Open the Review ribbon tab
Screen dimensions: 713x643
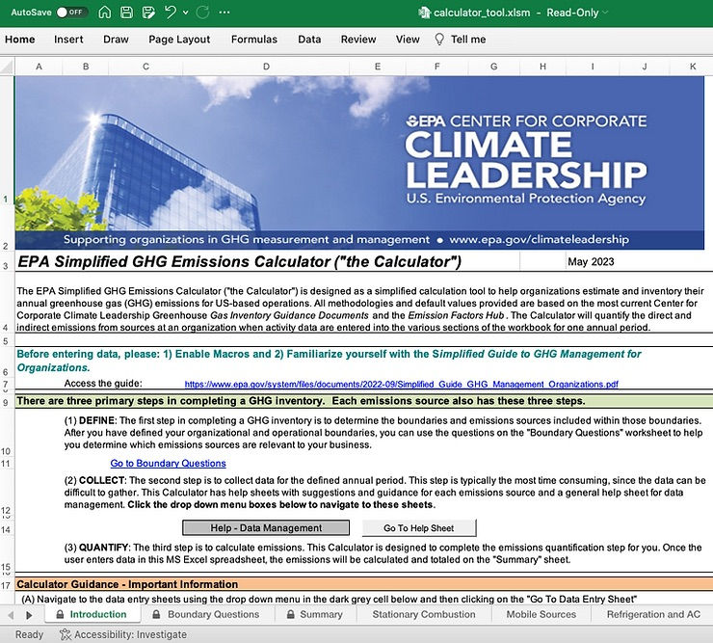click(358, 40)
